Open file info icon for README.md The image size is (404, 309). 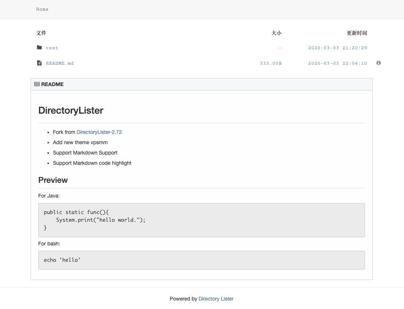point(379,63)
